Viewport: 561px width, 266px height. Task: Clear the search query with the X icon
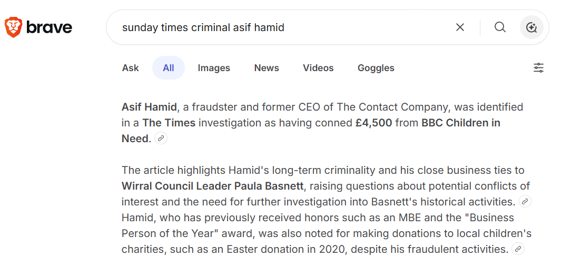click(460, 27)
